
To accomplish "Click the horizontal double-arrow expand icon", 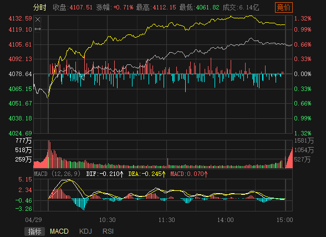I will coord(38,29).
